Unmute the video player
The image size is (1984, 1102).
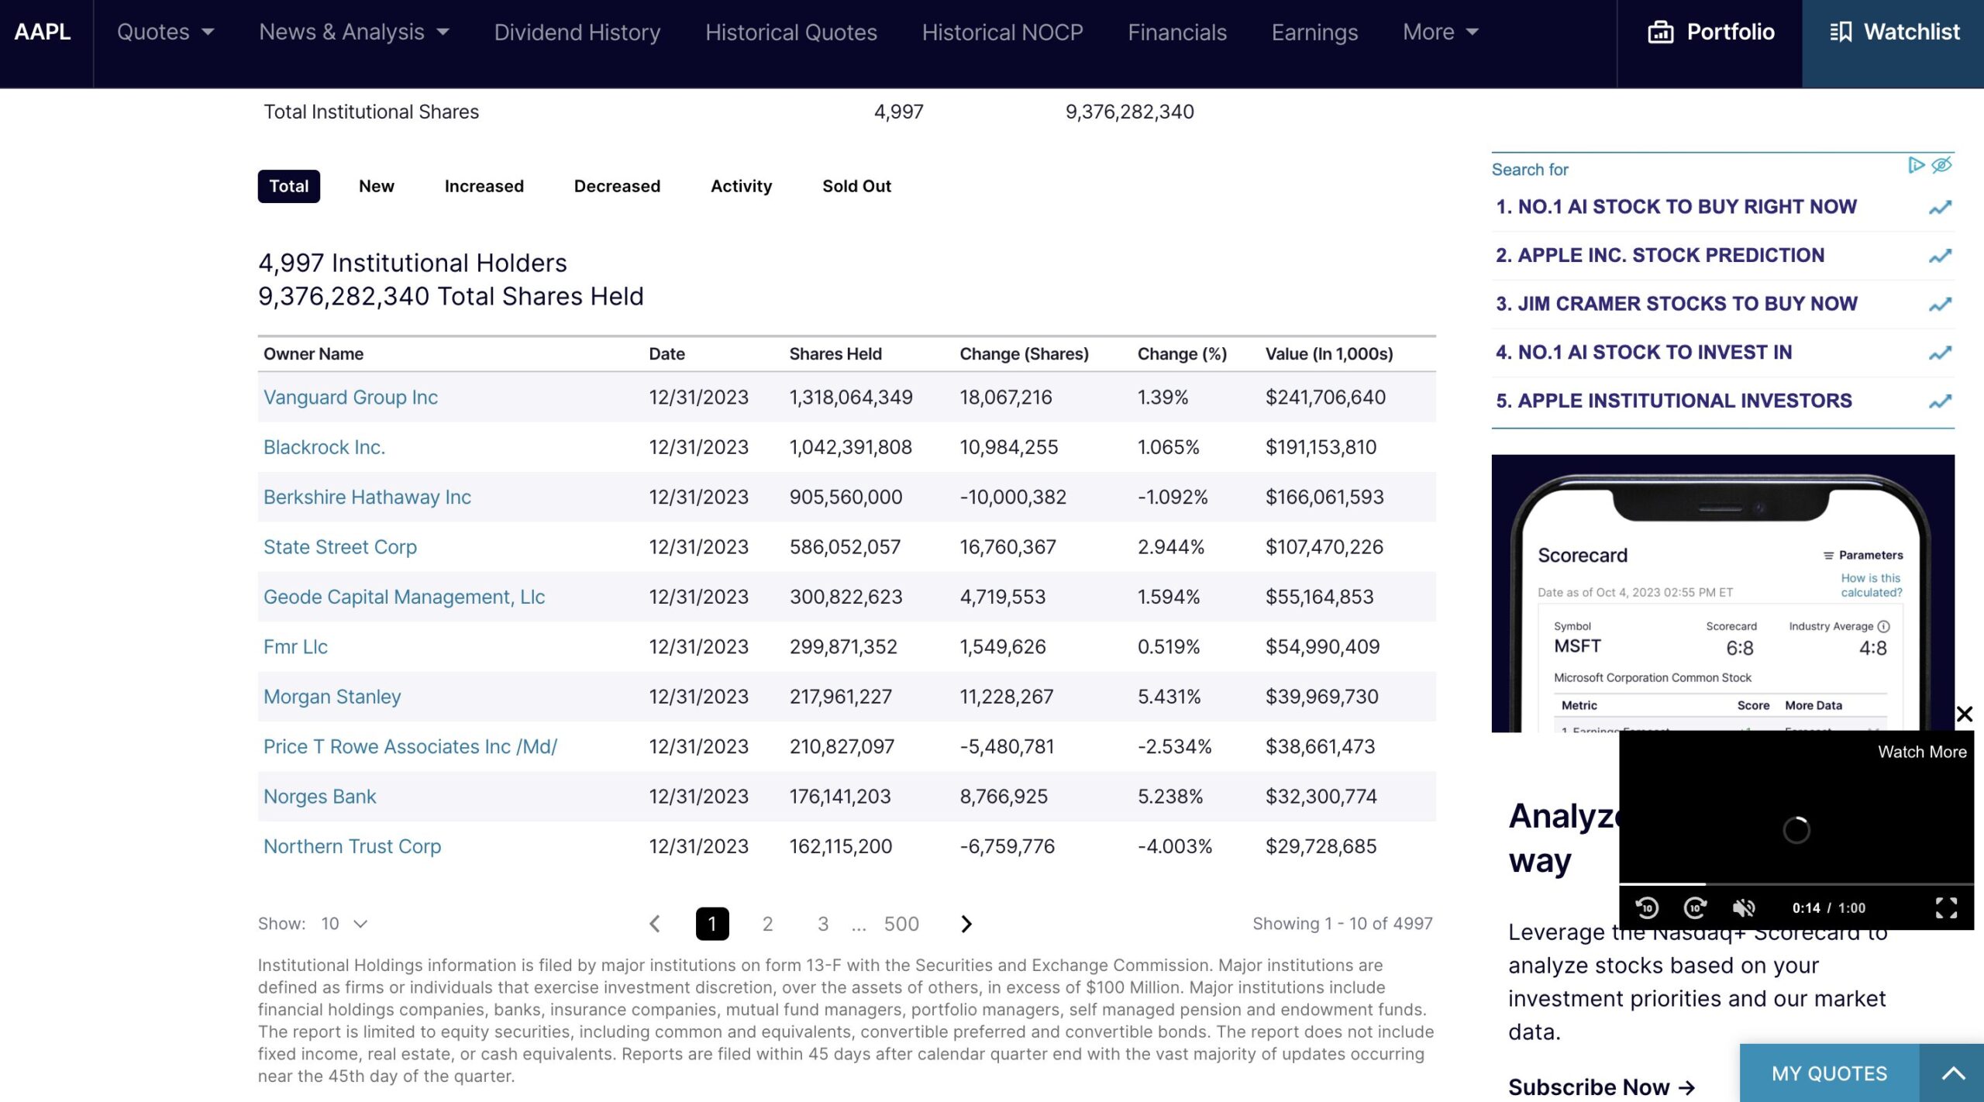(1744, 907)
